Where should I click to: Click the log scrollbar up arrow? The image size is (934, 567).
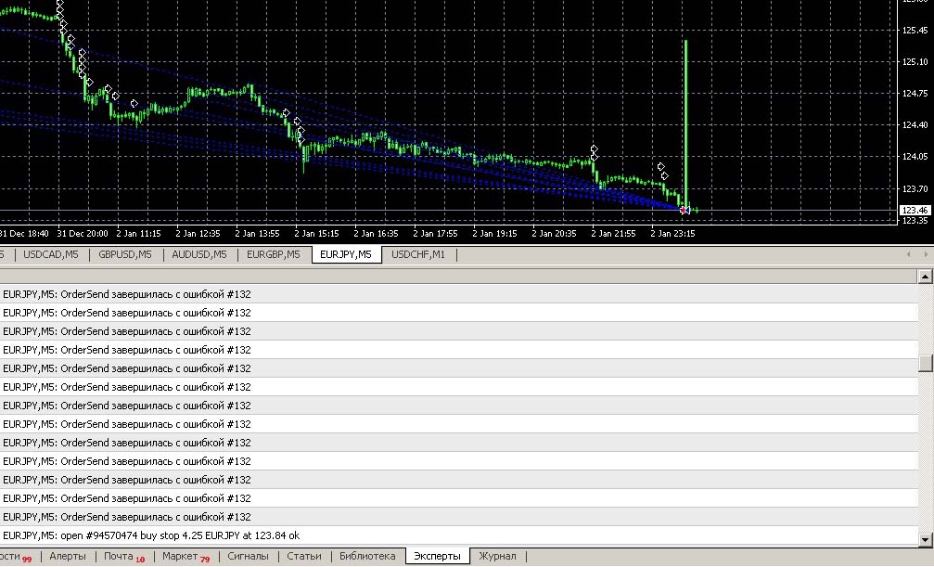coord(925,276)
